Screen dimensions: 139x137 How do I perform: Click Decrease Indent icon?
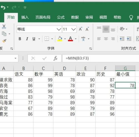122,39
